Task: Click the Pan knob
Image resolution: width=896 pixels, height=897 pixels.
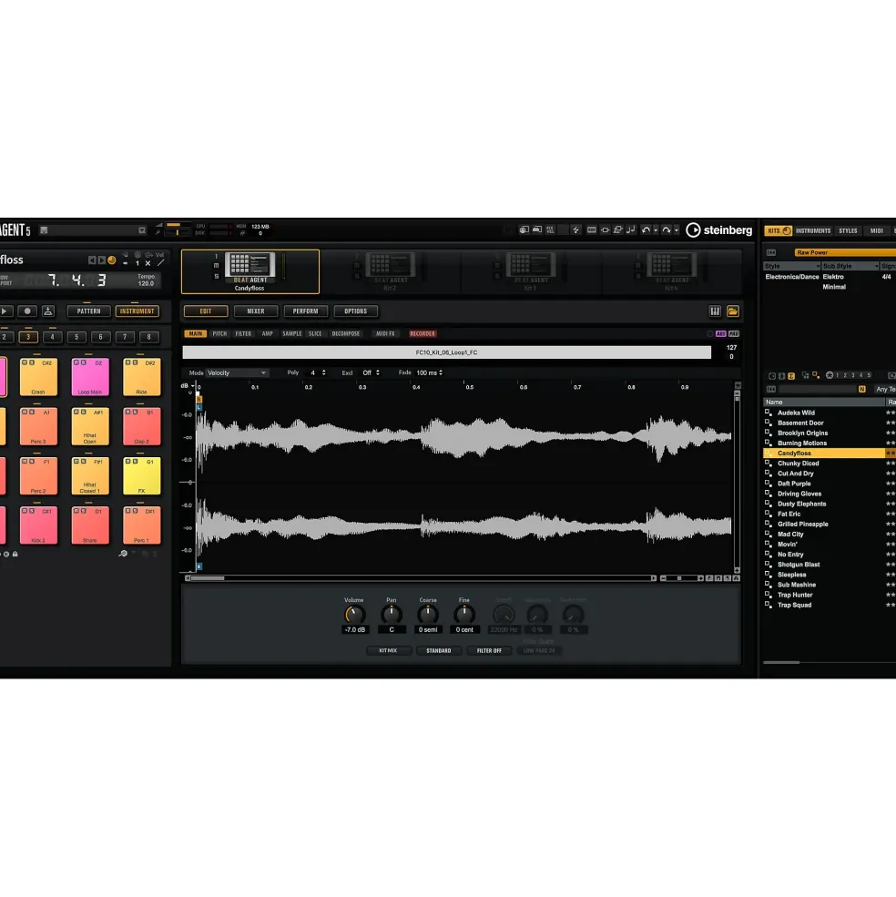Action: point(392,615)
